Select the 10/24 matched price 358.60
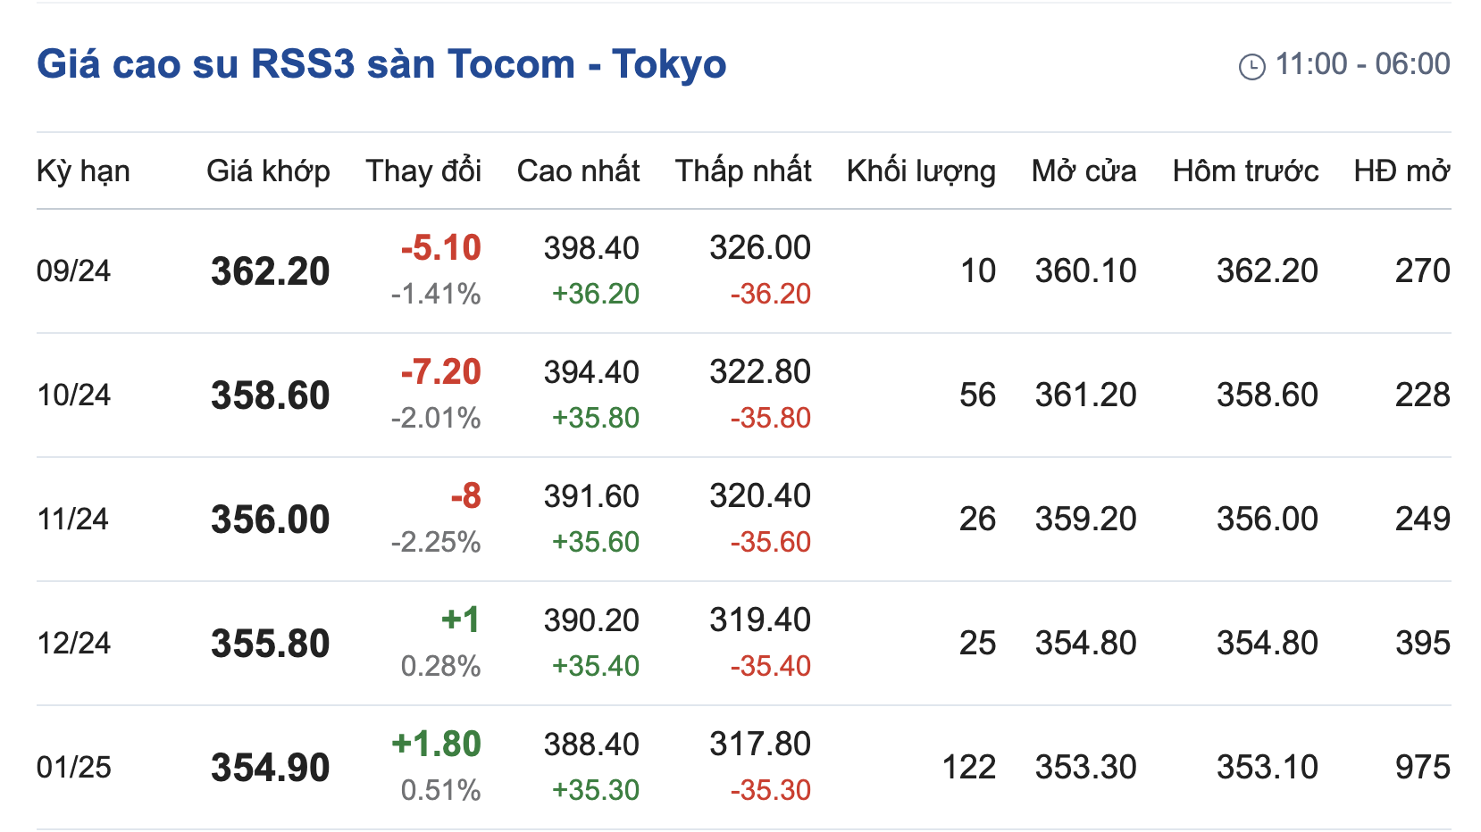 [x=270, y=395]
